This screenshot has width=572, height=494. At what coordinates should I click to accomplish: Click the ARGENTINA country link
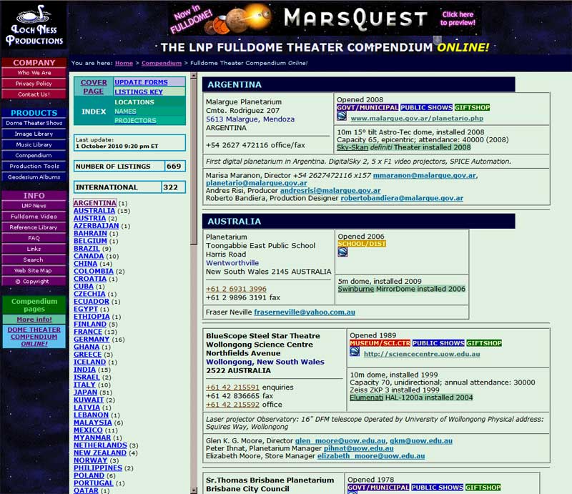(95, 203)
